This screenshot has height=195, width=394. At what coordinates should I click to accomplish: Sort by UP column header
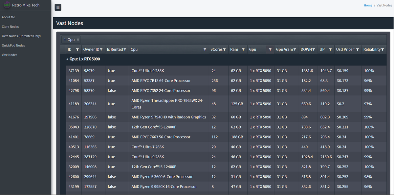[322, 49]
